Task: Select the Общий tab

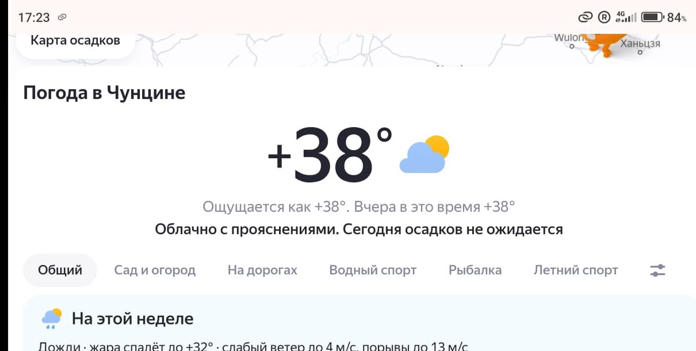Action: (59, 269)
